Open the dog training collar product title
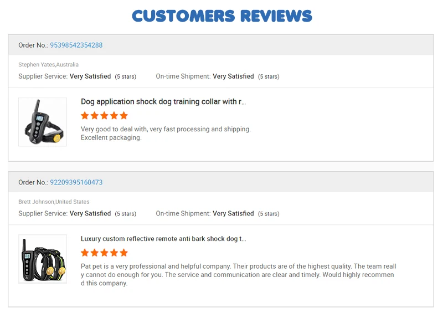This screenshot has width=443, height=318. coord(163,102)
